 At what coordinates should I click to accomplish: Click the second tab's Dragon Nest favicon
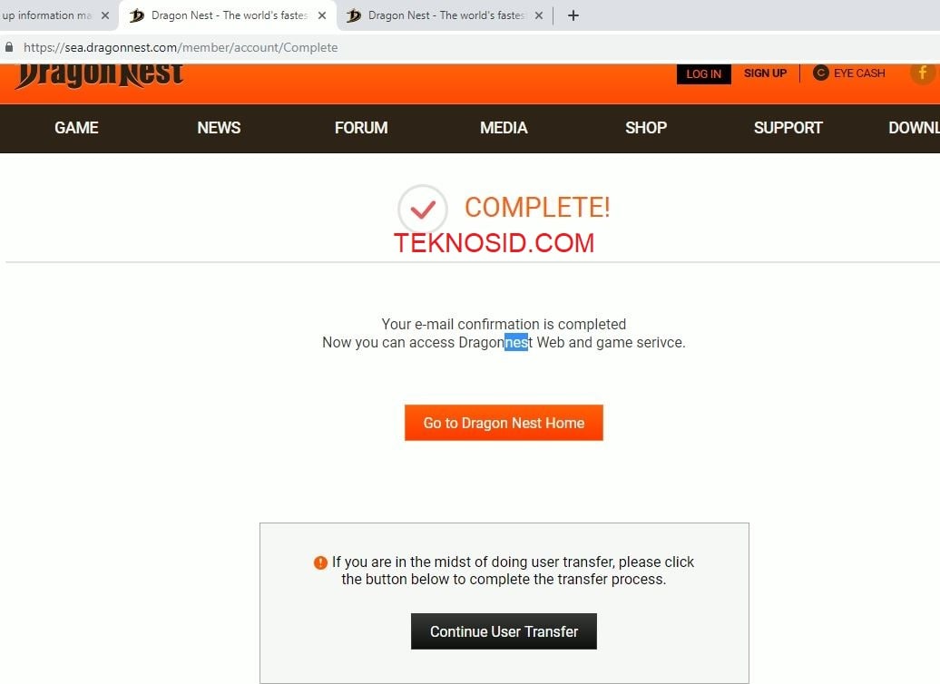pyautogui.click(x=137, y=15)
